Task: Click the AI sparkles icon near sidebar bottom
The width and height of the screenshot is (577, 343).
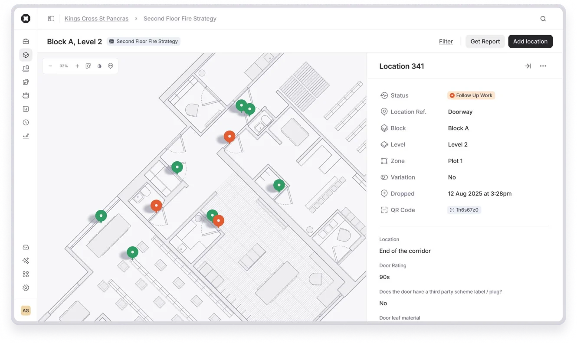Action: 26,260
